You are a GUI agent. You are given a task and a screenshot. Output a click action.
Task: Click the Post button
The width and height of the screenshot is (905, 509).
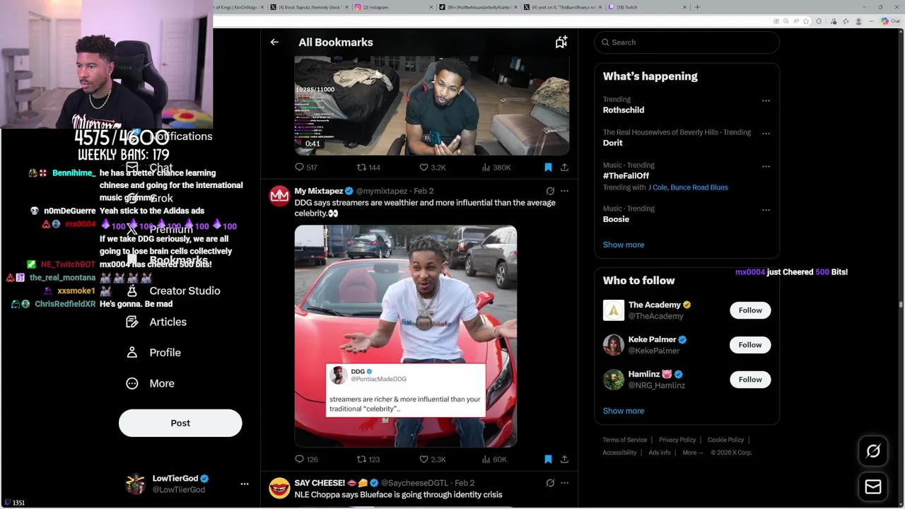[180, 423]
